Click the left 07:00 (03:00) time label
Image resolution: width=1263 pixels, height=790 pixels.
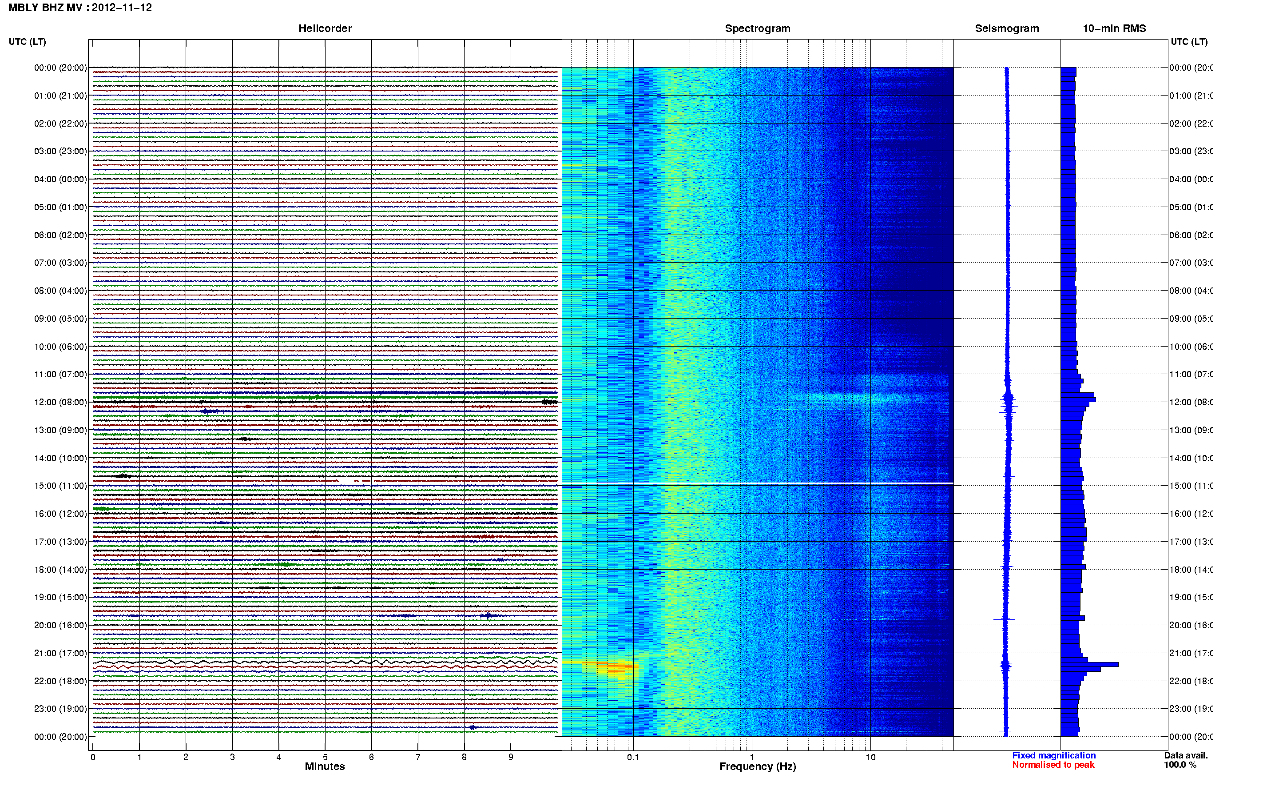[60, 262]
